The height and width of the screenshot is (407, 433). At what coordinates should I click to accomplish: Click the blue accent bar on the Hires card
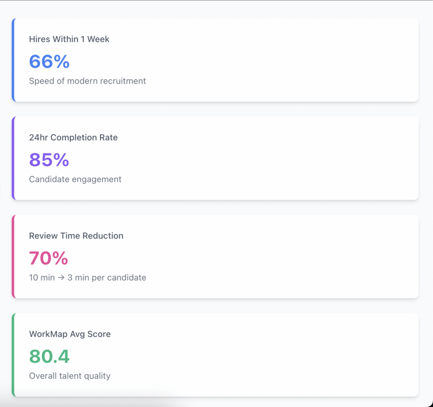(13, 60)
